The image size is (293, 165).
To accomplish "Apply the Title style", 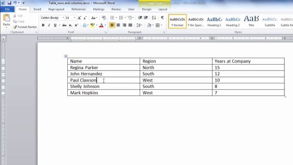I will [251, 22].
